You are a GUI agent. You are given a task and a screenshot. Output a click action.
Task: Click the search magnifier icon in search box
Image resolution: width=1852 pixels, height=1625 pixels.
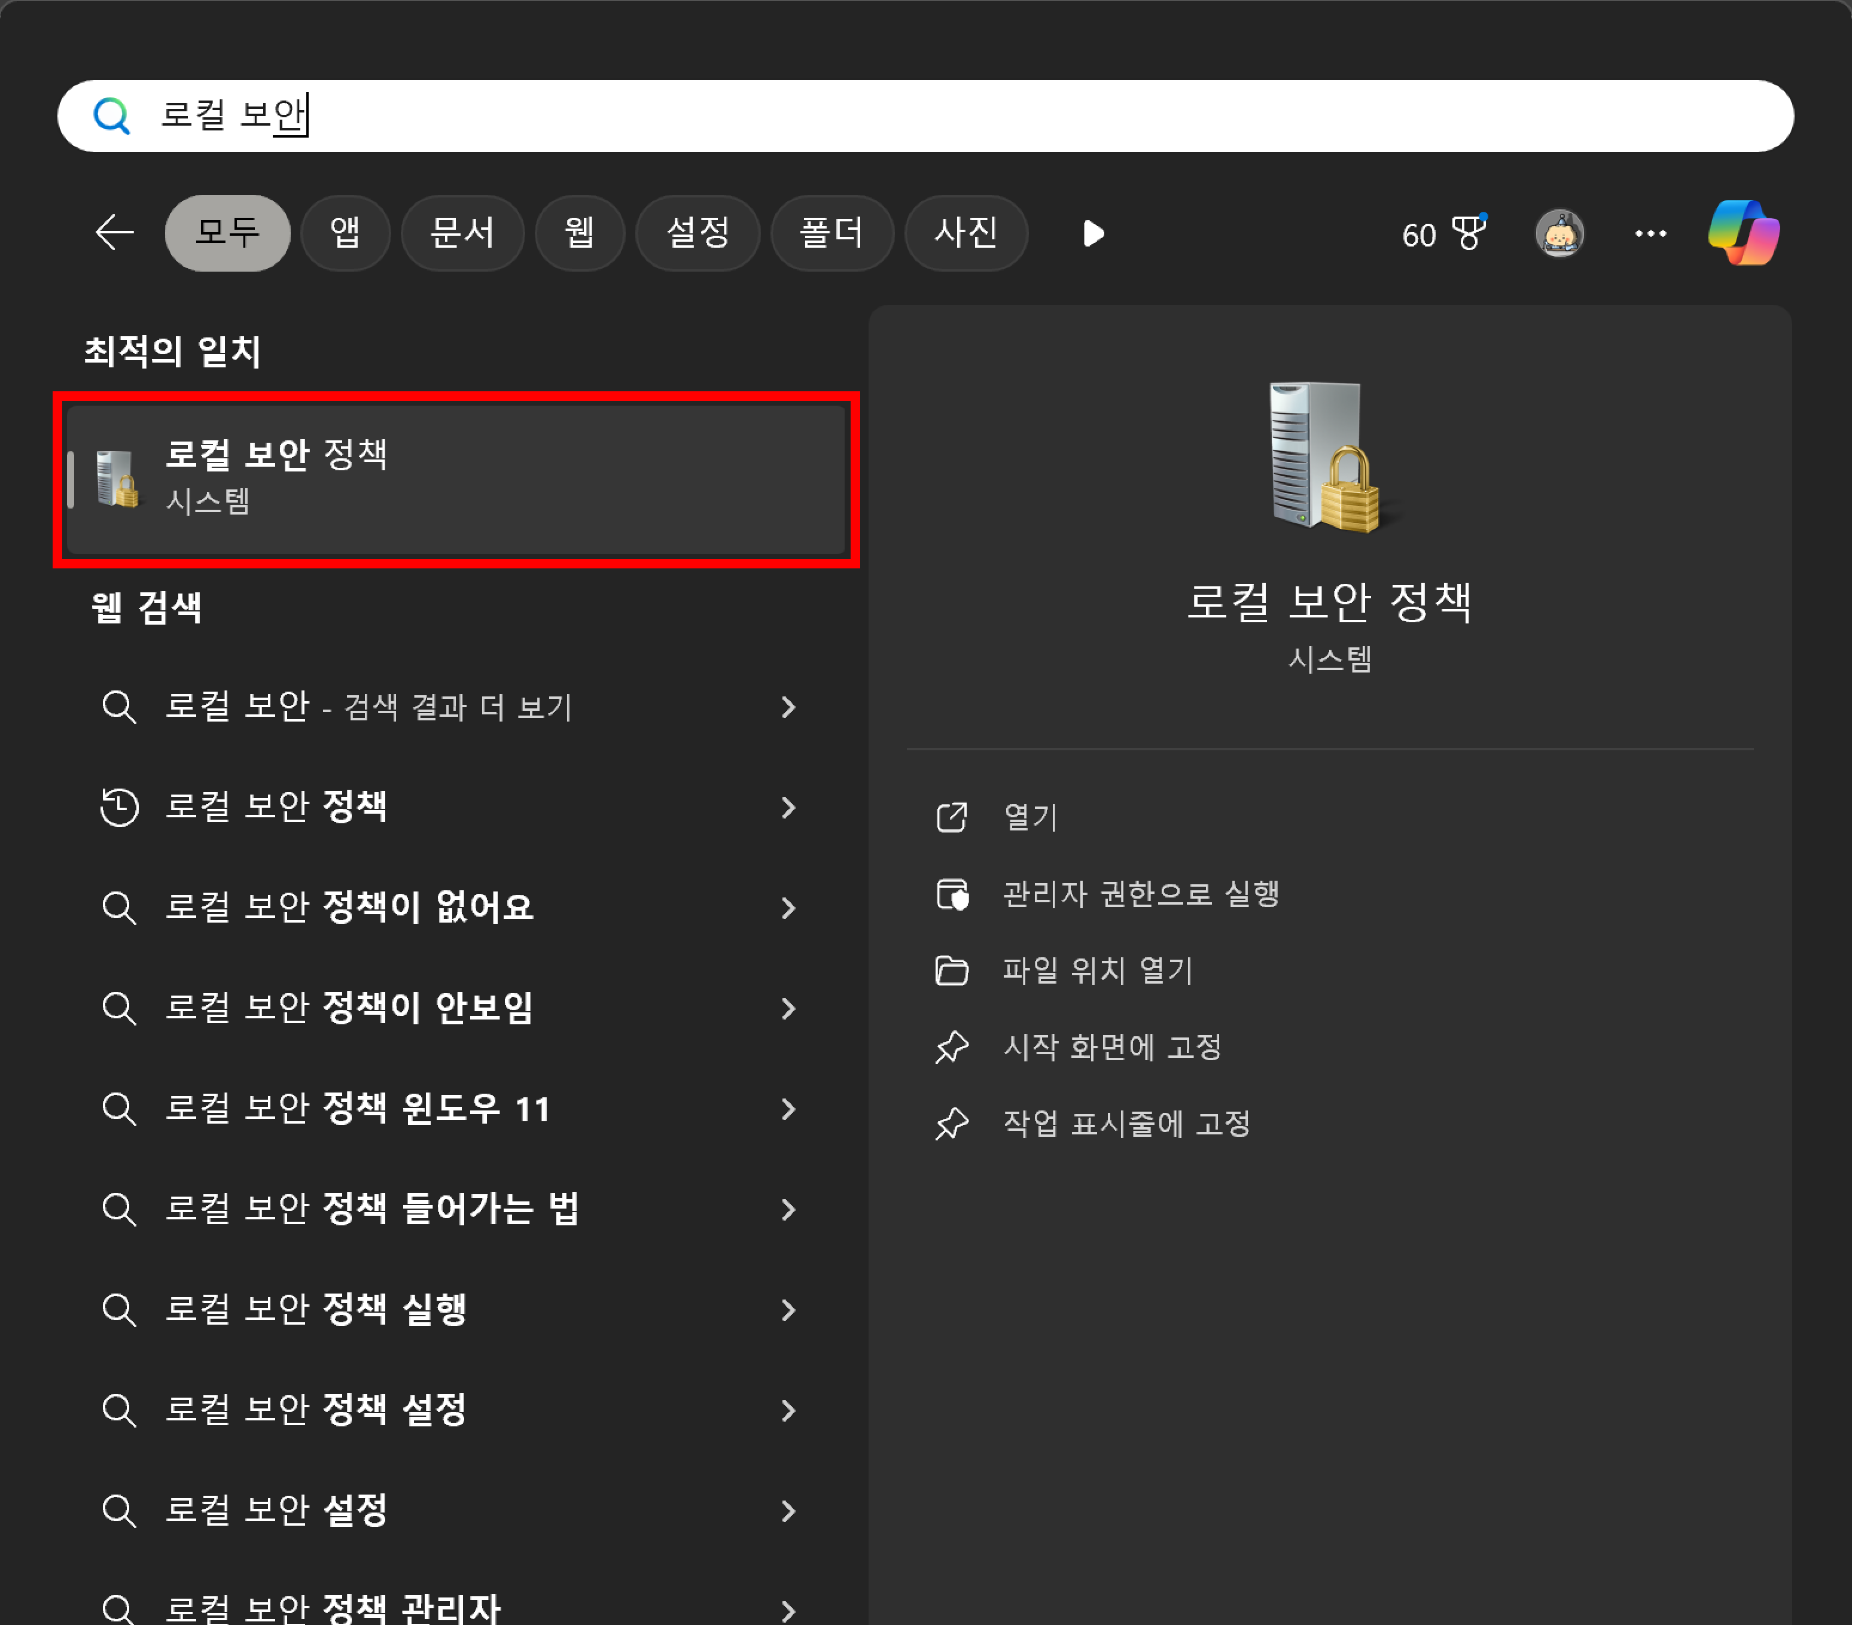(112, 116)
